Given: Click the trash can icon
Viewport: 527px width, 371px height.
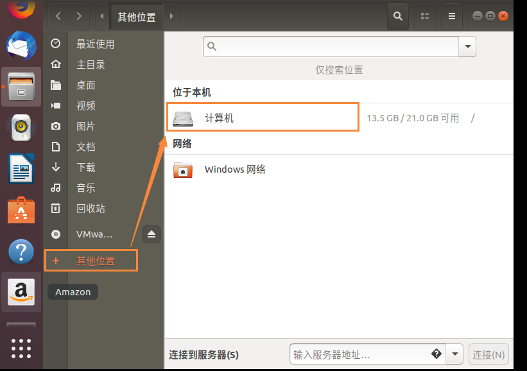Looking at the screenshot, I should pyautogui.click(x=55, y=208).
